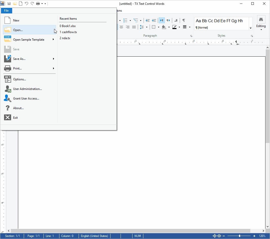Open recent file Book1.xlsx
Image resolution: width=270 pixels, height=239 pixels.
(x=67, y=26)
